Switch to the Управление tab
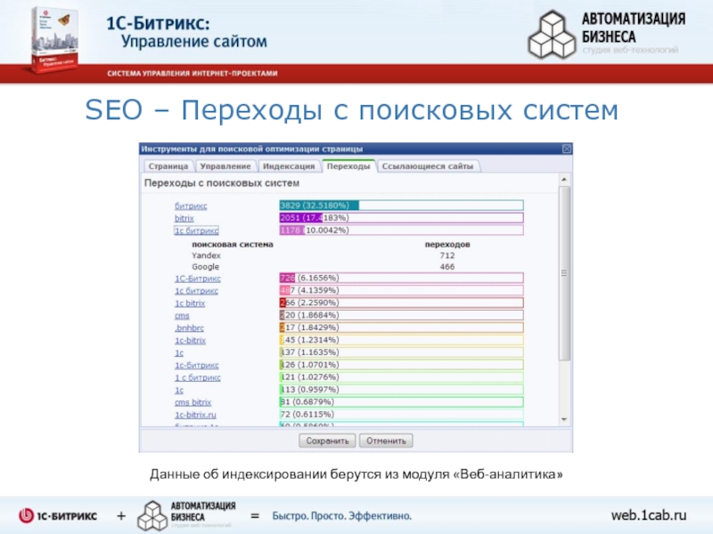The width and height of the screenshot is (713, 534). [225, 166]
